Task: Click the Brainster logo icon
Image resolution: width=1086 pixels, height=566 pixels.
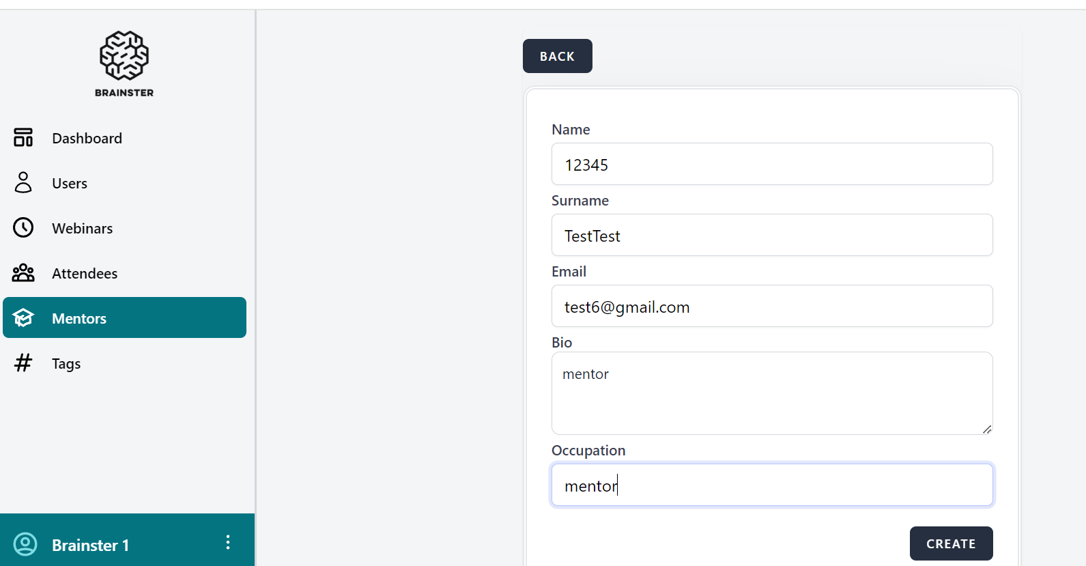Action: pyautogui.click(x=124, y=56)
